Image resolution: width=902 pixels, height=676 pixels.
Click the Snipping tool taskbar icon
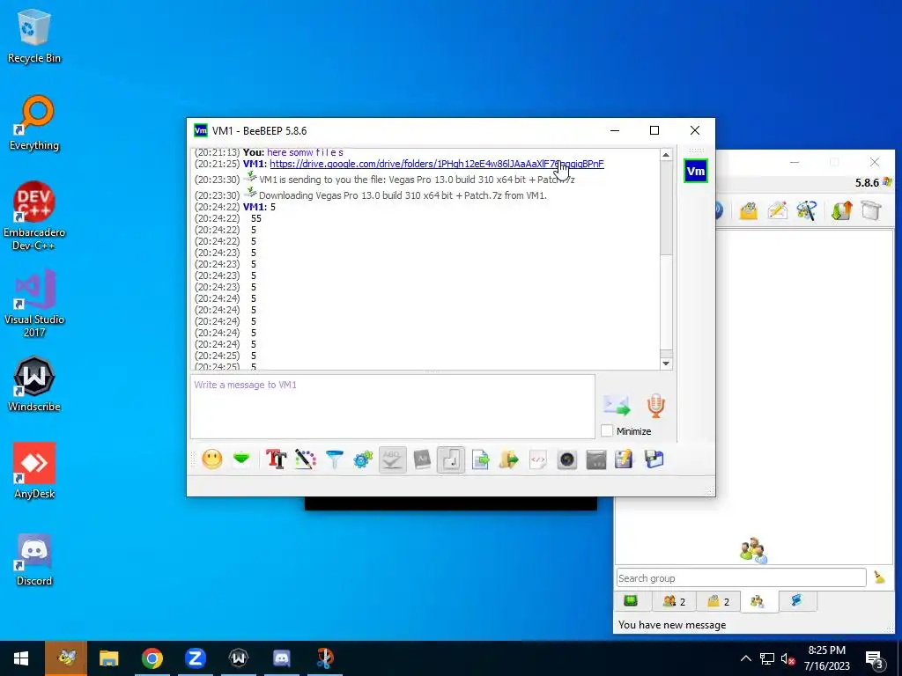325,658
